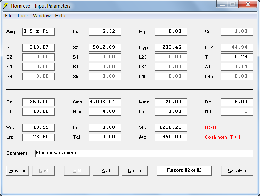
Task: Click the Ang field showing 0.5 x Pi
Action: point(38,32)
